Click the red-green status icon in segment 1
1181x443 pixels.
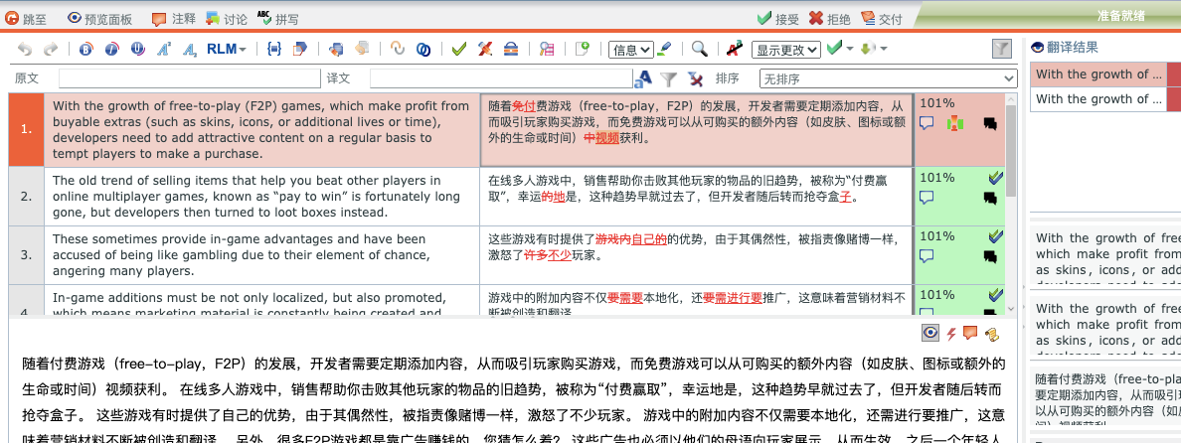[955, 123]
